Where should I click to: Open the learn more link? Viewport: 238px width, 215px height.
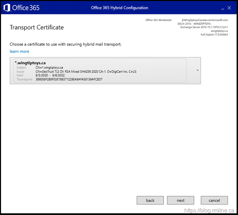coord(20,51)
